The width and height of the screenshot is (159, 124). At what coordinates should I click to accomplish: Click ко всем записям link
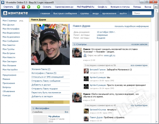pyautogui.click(x=139, y=44)
